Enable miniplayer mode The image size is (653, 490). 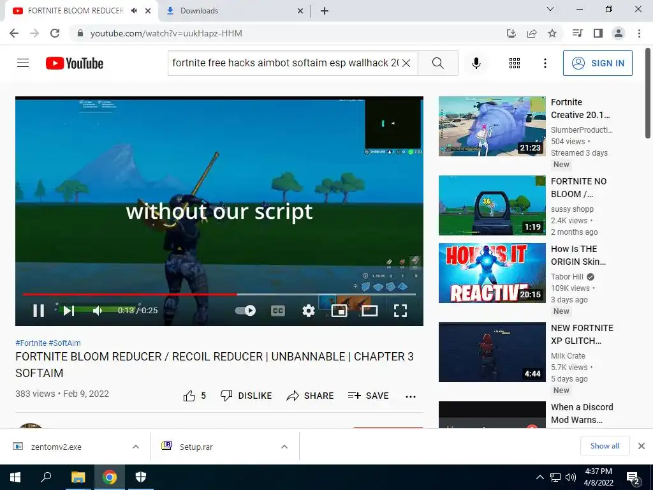tap(339, 311)
